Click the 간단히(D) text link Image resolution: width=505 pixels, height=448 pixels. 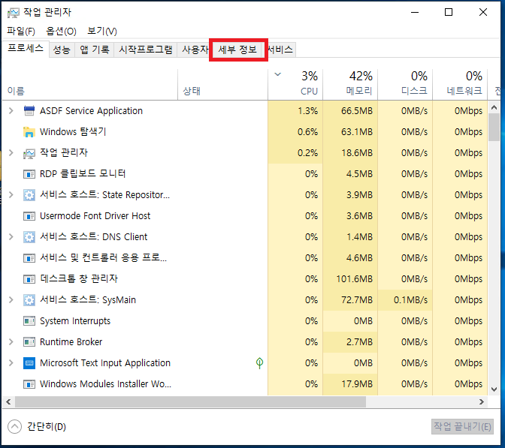click(x=47, y=427)
